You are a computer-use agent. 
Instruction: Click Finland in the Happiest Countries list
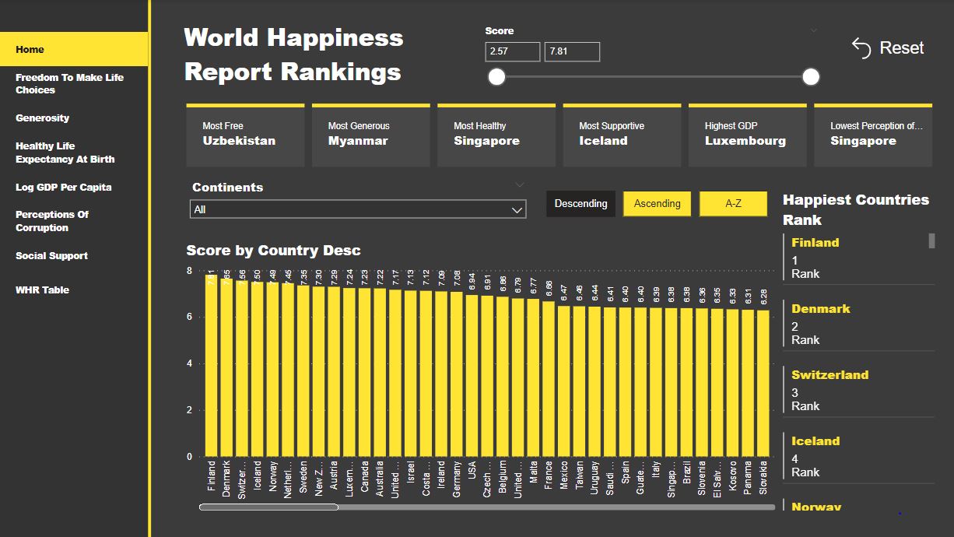pyautogui.click(x=815, y=243)
